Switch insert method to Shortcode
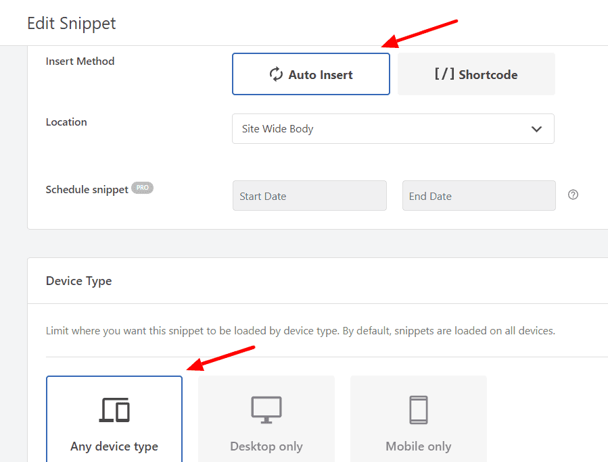608x462 pixels. tap(475, 74)
